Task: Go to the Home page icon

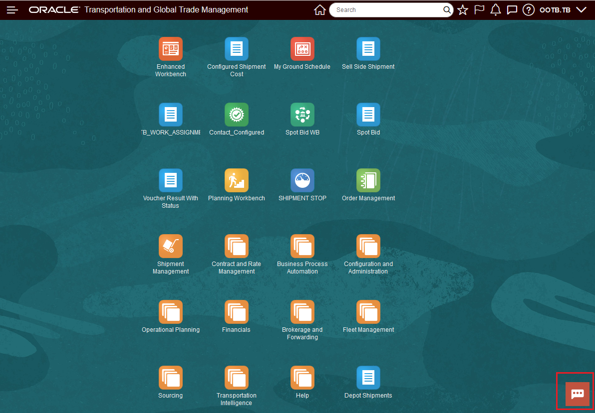Action: (320, 10)
